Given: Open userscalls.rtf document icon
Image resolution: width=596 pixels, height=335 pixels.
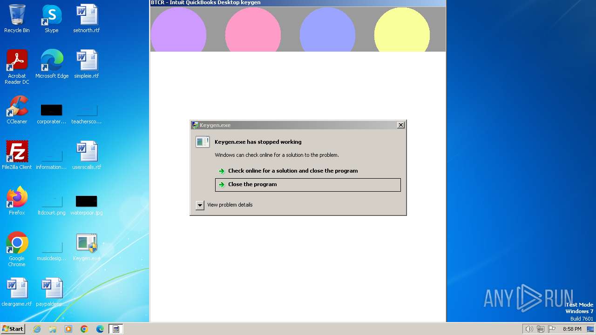Looking at the screenshot, I should tap(87, 155).
